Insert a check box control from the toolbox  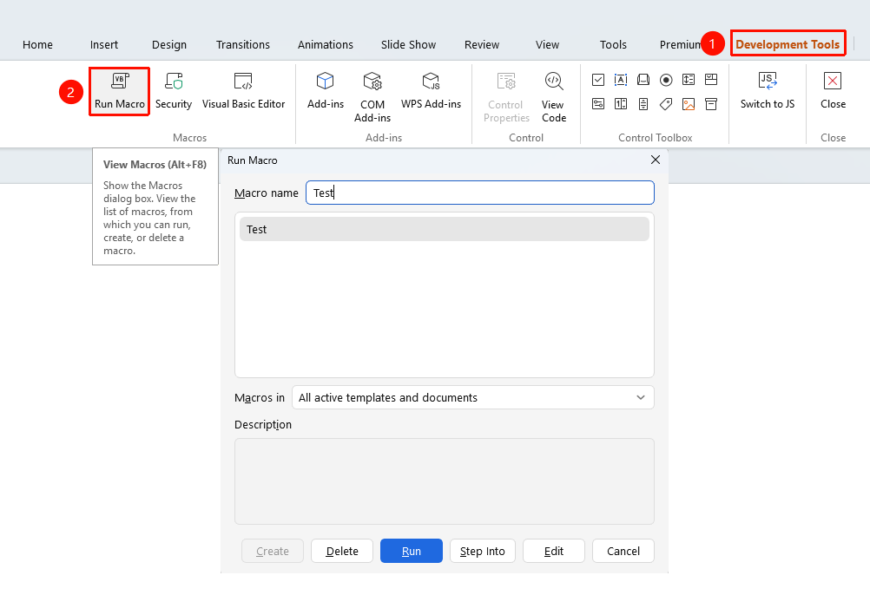click(598, 80)
